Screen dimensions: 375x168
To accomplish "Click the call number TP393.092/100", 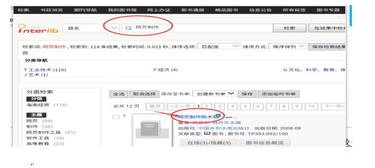I will click(268, 134).
